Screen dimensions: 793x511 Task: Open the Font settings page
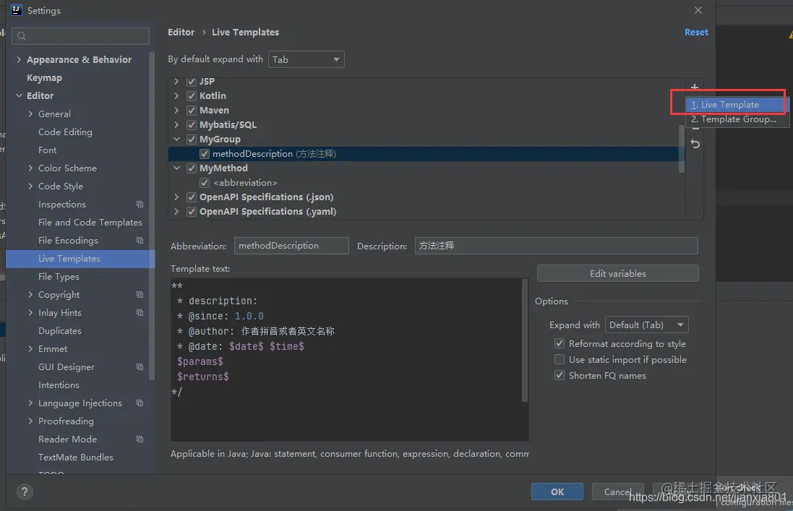pos(47,150)
